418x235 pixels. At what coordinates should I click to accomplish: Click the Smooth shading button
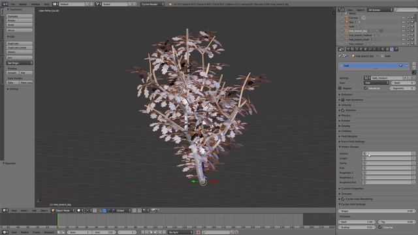coord(12,72)
